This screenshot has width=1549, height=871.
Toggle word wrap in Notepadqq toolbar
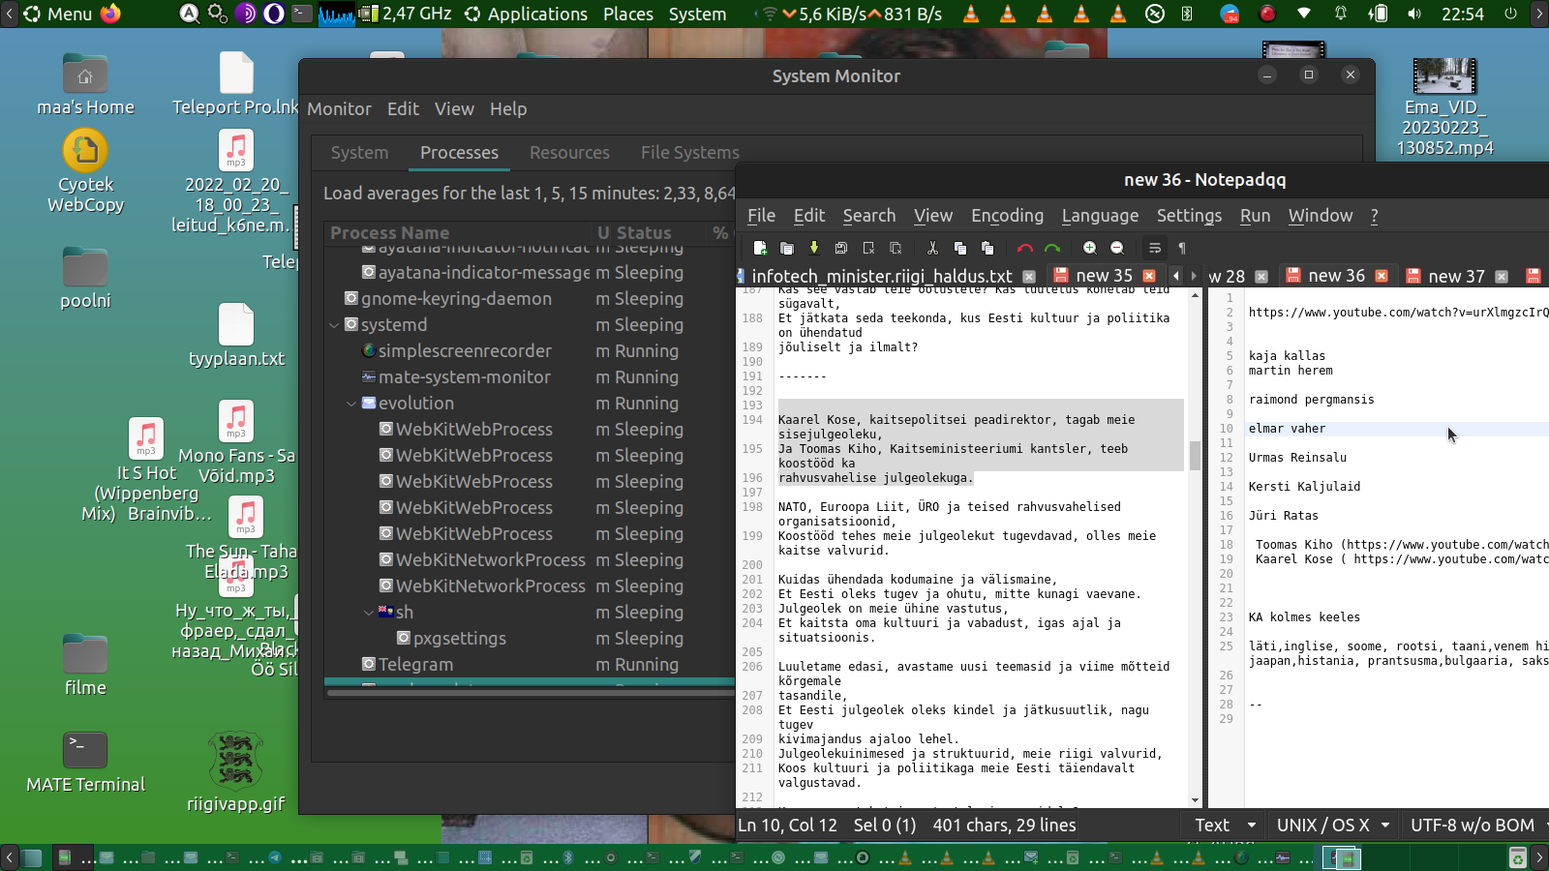pos(1154,248)
